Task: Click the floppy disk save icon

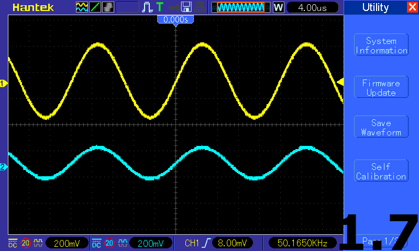Action: (186, 7)
